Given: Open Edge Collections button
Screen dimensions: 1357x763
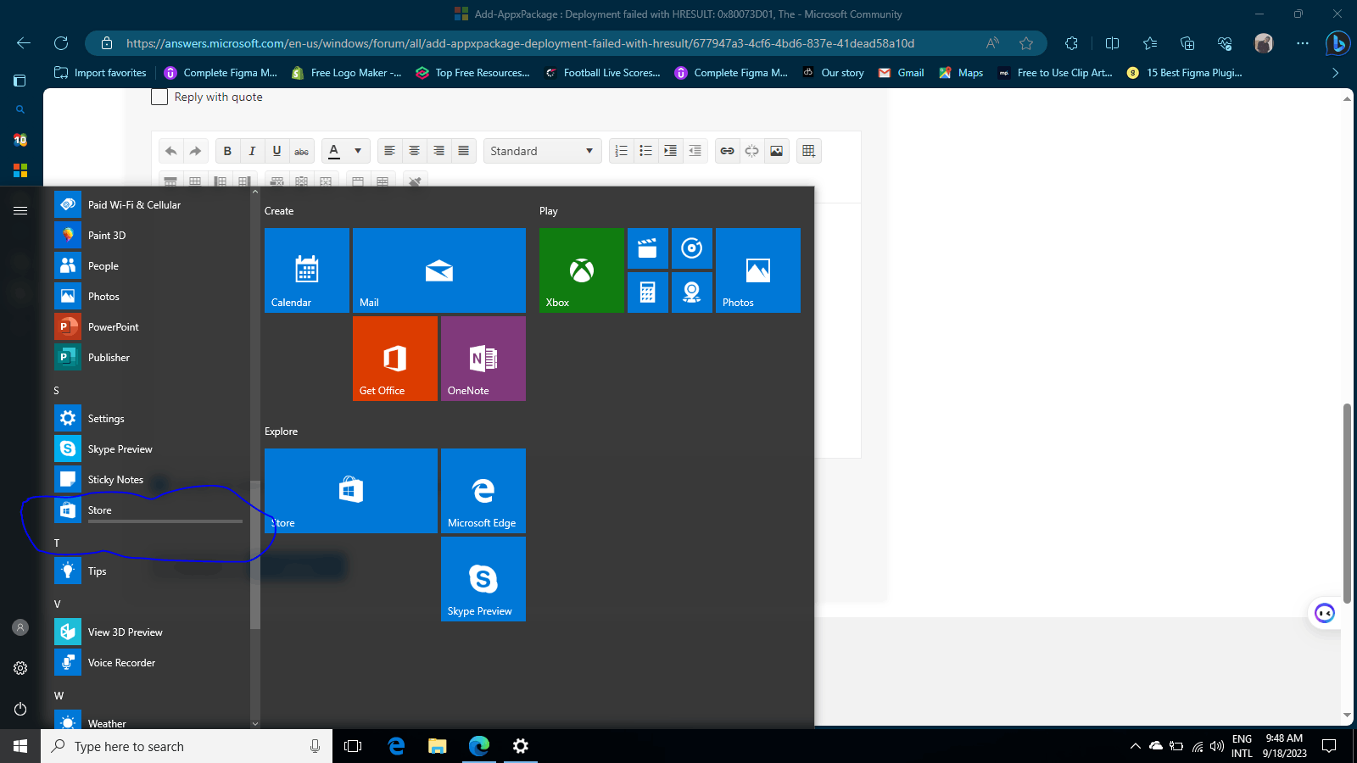Looking at the screenshot, I should 1187,43.
